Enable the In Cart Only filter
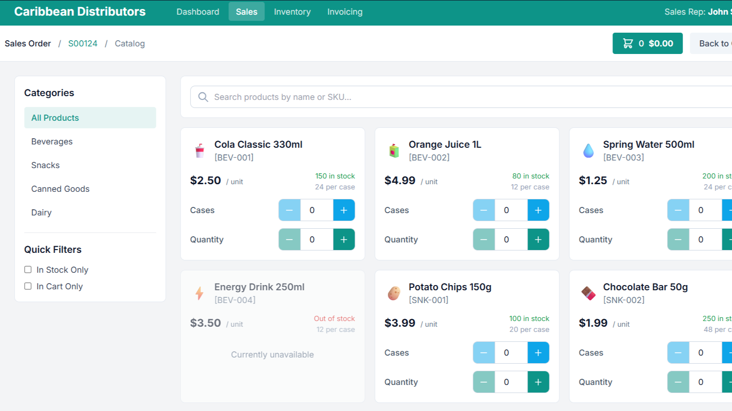Image resolution: width=732 pixels, height=411 pixels. point(27,286)
